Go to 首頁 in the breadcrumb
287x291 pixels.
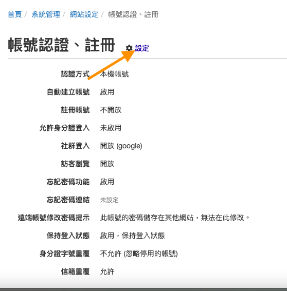[x=15, y=14]
